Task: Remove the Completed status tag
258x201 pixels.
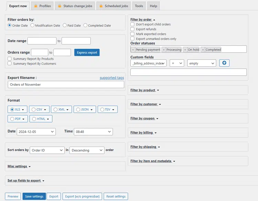Action: 203,50
